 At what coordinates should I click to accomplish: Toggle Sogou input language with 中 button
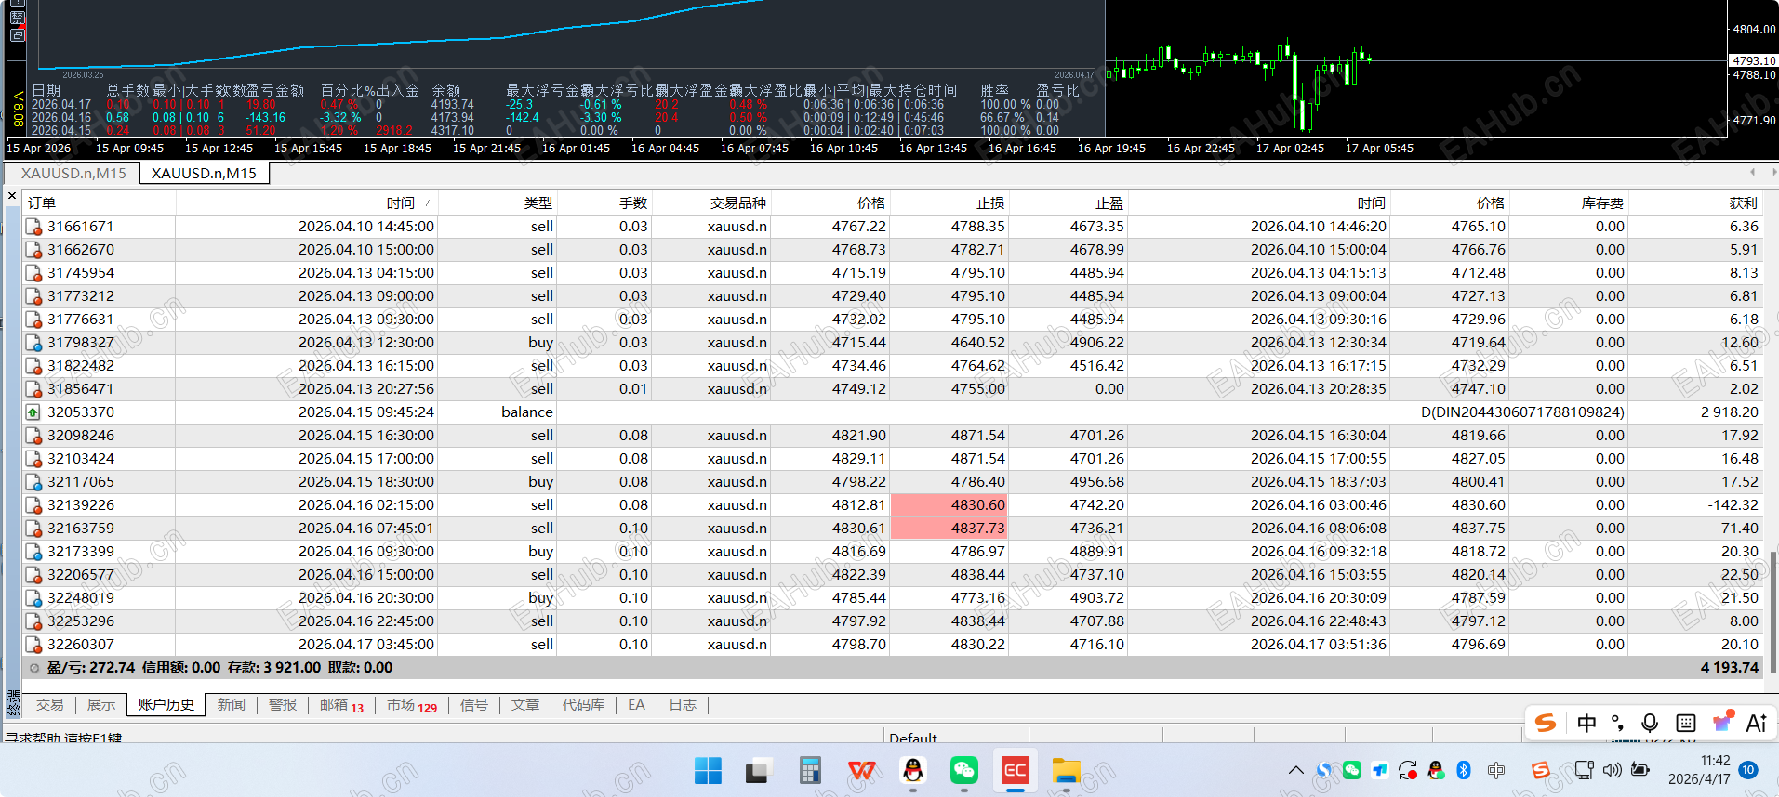point(1586,723)
